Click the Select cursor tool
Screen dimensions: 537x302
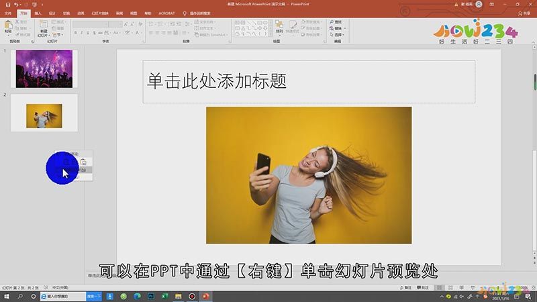tap(336, 35)
